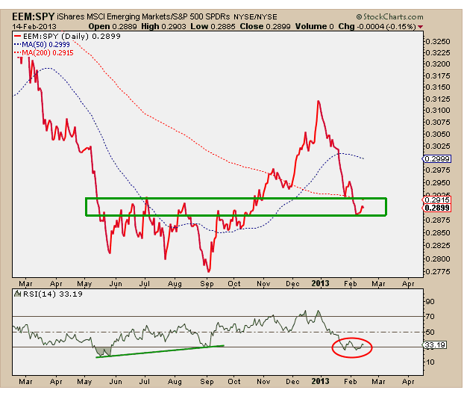This screenshot has height=396, width=464.
Task: Click the bold 2013 label under the RSI panel
Action: click(320, 381)
